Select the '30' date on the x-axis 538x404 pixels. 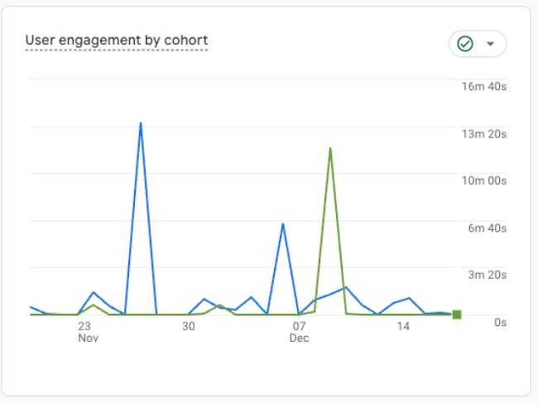[x=189, y=327]
